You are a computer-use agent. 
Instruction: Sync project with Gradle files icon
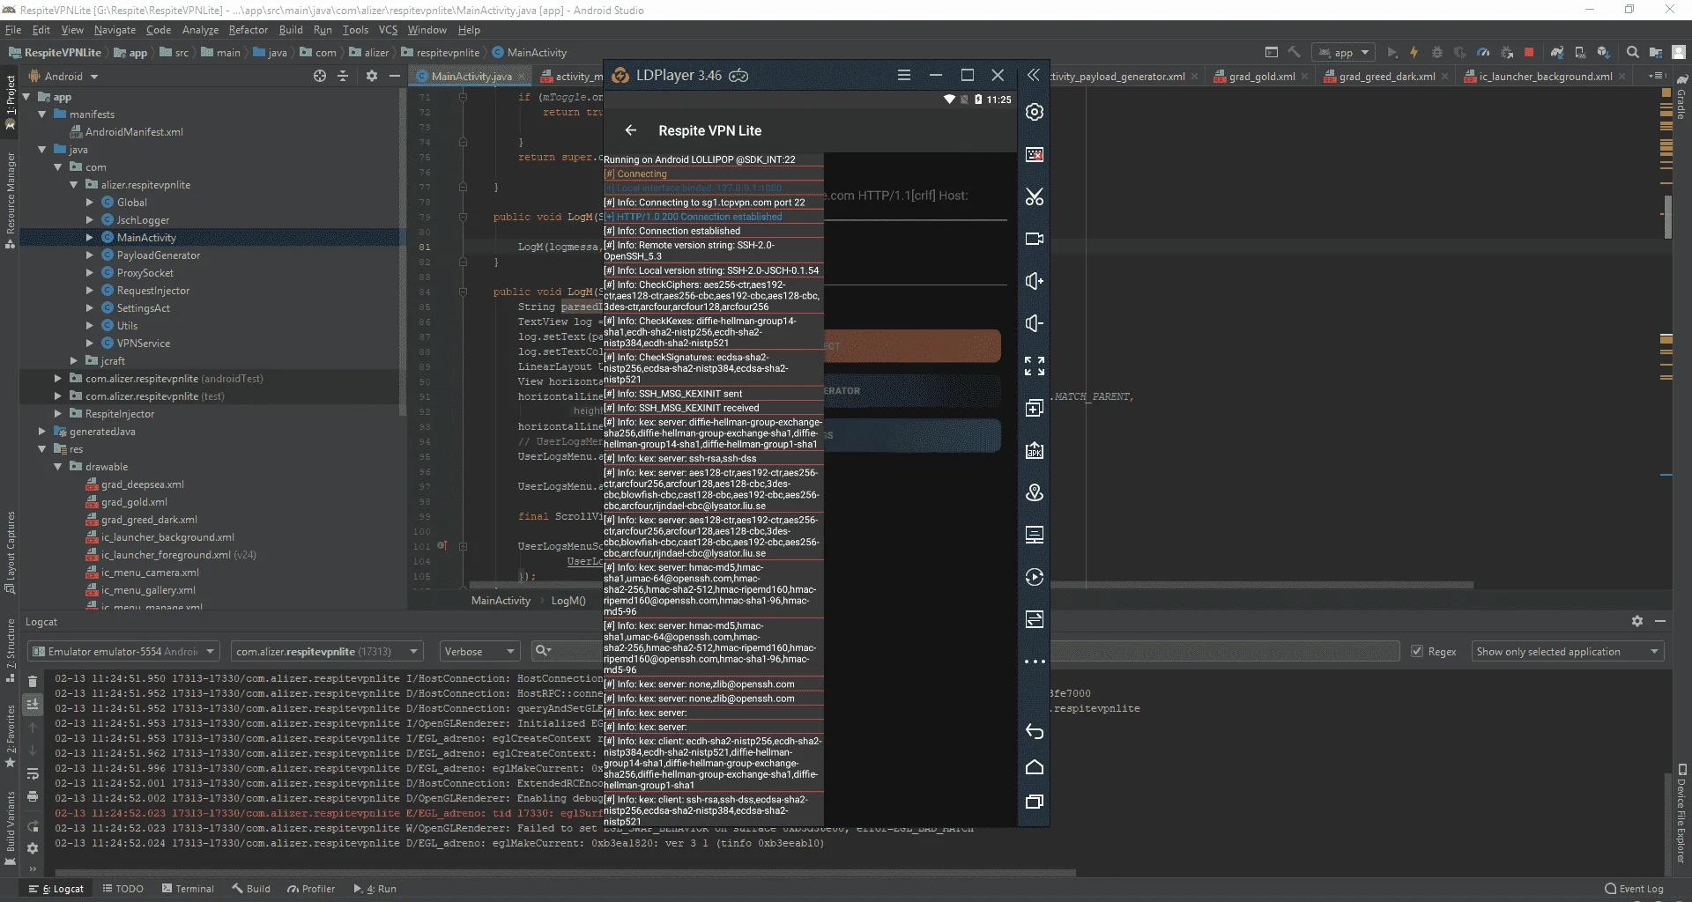coord(1557,52)
